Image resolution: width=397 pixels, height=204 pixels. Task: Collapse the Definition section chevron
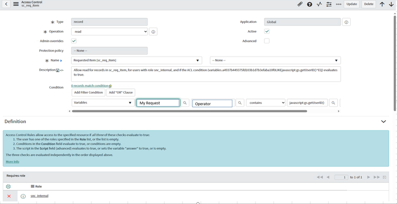383,122
